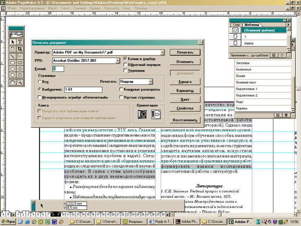Click the Восстановить button

(185, 120)
